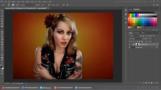
Task: Select the Hand tool
Action: tap(2, 58)
